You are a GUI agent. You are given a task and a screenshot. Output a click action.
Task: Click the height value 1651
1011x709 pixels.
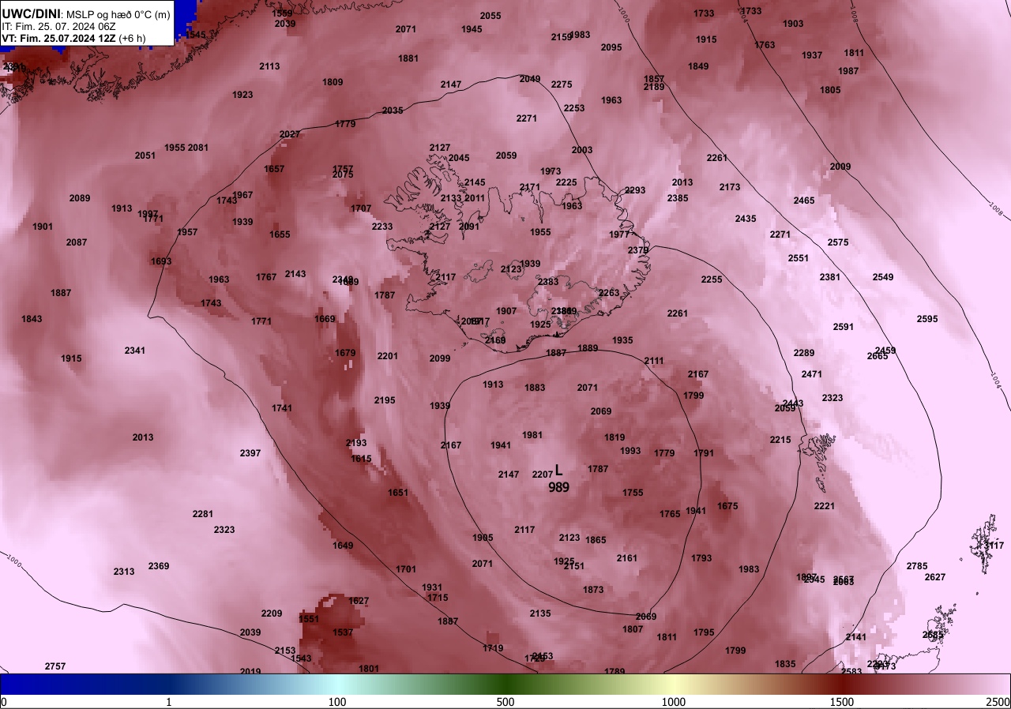(398, 493)
